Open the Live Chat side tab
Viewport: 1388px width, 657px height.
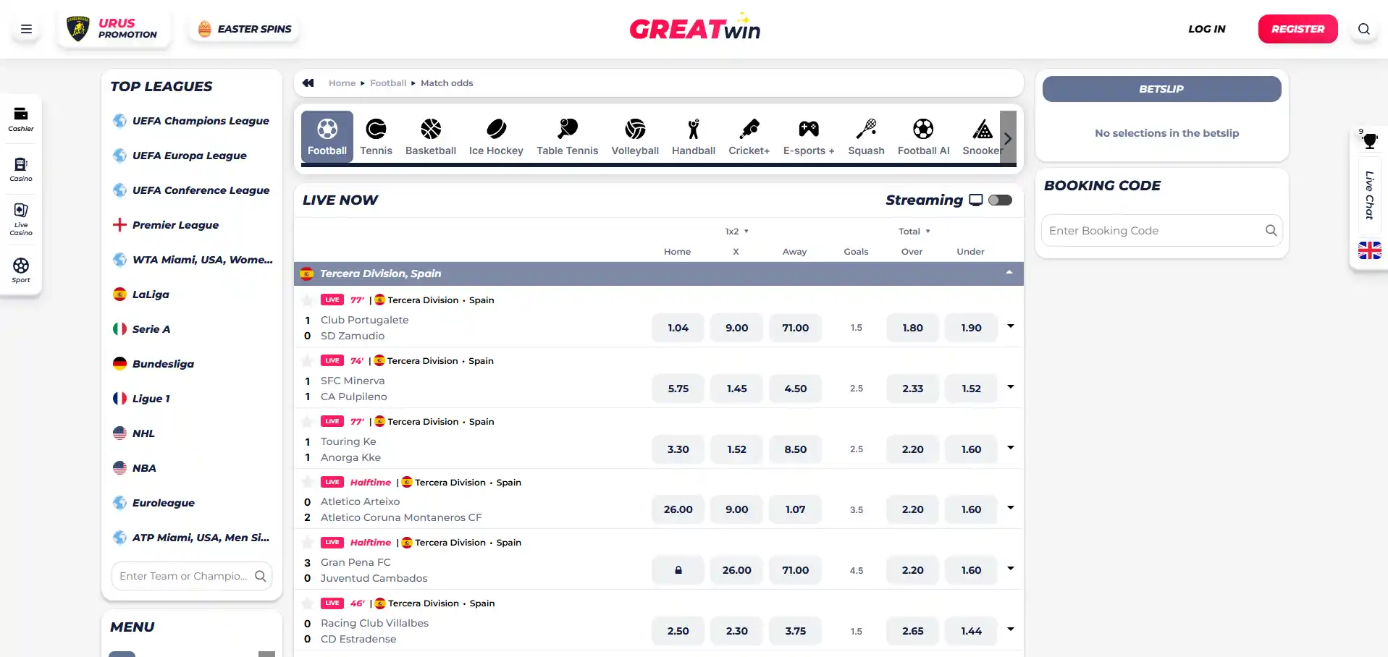pos(1369,195)
